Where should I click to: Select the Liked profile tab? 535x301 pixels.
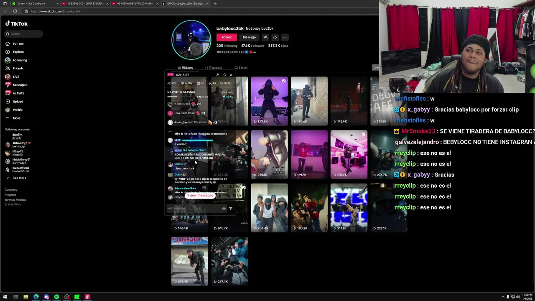pos(241,68)
